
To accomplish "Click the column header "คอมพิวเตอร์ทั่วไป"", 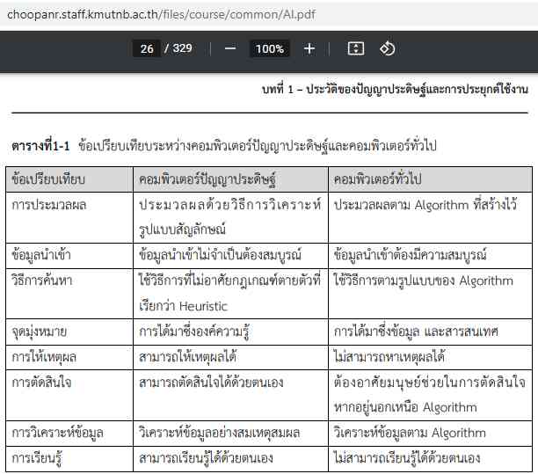I will (x=380, y=179).
